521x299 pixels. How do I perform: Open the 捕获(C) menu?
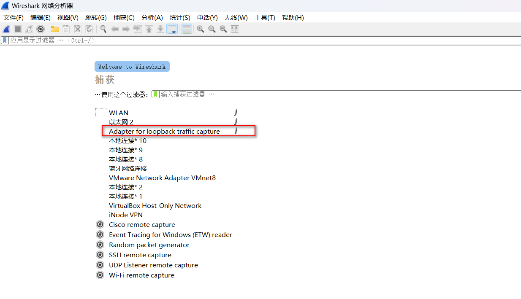click(124, 18)
